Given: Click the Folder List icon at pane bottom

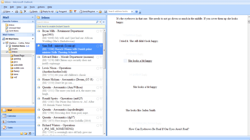Looking at the screenshot, I should (25, 133).
